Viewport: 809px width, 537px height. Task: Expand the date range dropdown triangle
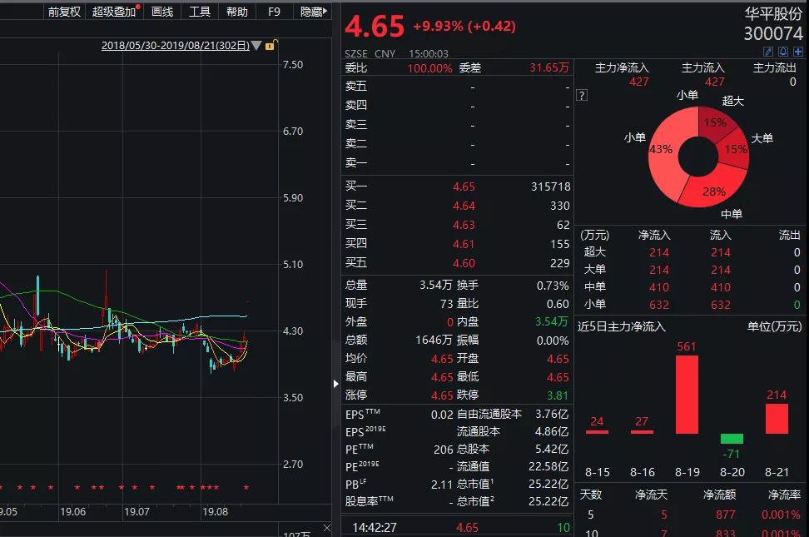pyautogui.click(x=256, y=46)
